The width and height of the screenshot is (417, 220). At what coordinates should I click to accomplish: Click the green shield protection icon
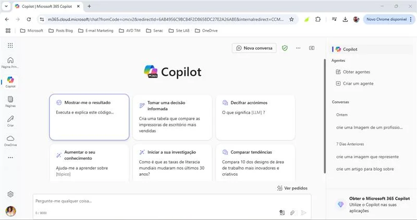[x=285, y=48]
